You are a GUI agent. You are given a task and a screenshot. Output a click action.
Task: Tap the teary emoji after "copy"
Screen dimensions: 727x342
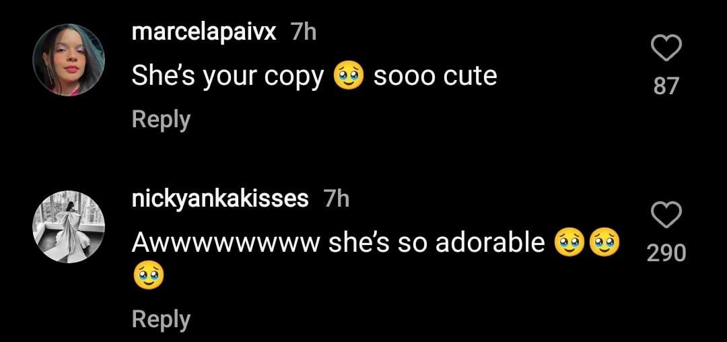(349, 77)
